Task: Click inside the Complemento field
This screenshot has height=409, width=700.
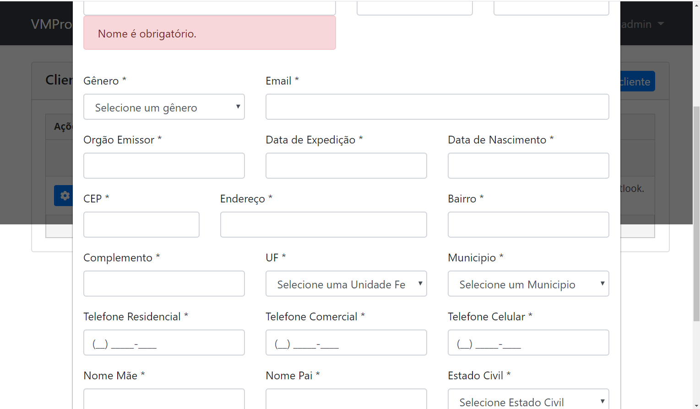Action: tap(164, 283)
